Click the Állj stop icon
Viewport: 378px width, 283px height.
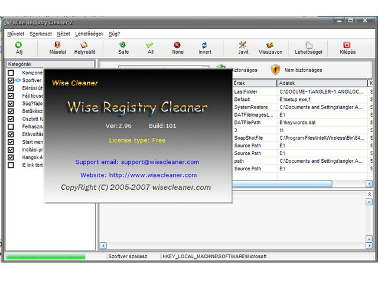(x=18, y=45)
